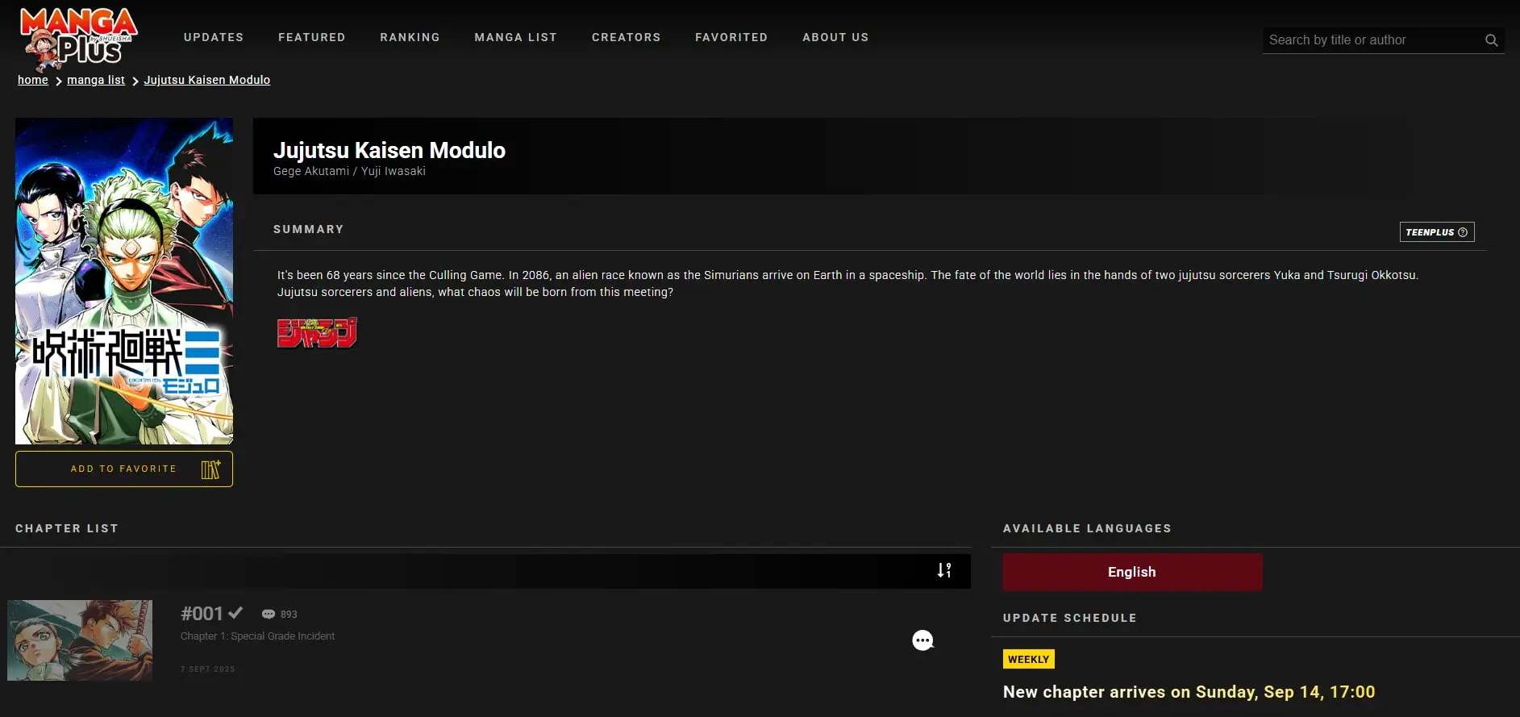Add Jujutsu Kaisen Modulo to favorites
The width and height of the screenshot is (1520, 717).
coord(124,469)
